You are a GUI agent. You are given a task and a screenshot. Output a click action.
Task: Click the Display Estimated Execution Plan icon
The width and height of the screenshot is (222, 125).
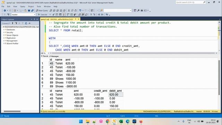click(x=57, y=15)
